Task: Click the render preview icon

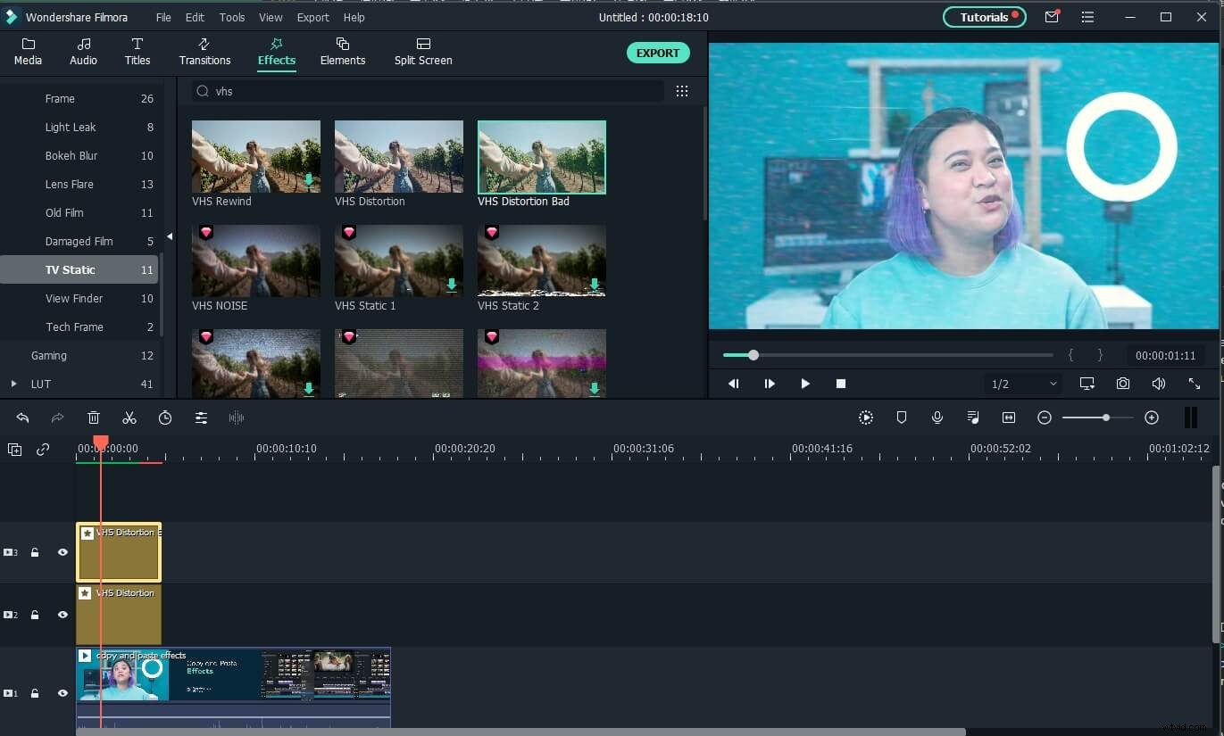Action: coord(865,417)
